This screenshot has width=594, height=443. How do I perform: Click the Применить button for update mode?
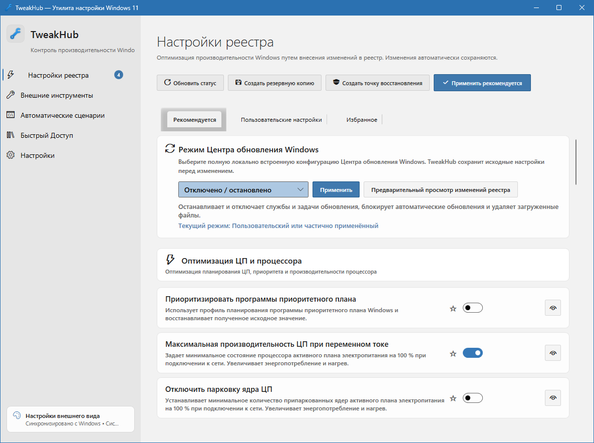[336, 189]
